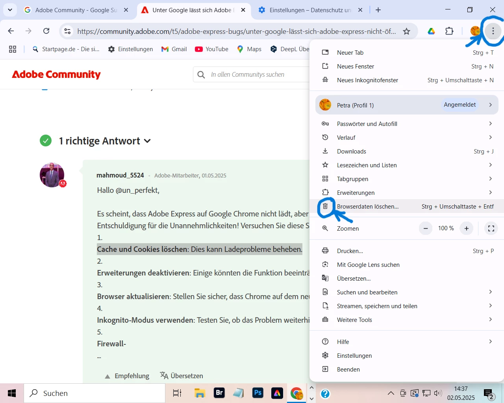
Task: Select Neues Fenster menu entry
Action: pos(407,67)
